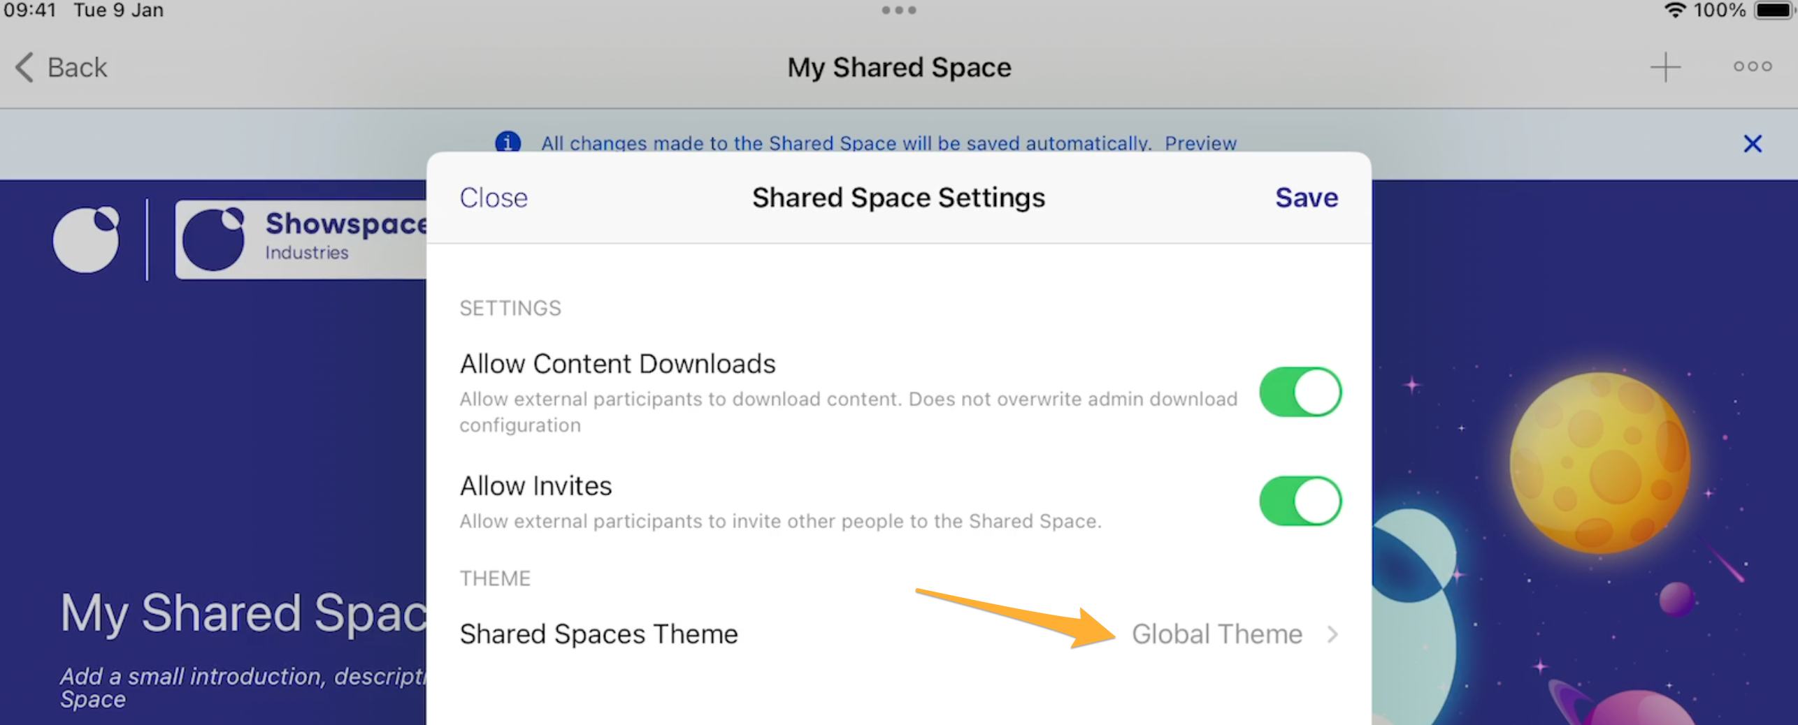This screenshot has width=1798, height=725.
Task: Select the Allow Invites label
Action: tap(535, 486)
